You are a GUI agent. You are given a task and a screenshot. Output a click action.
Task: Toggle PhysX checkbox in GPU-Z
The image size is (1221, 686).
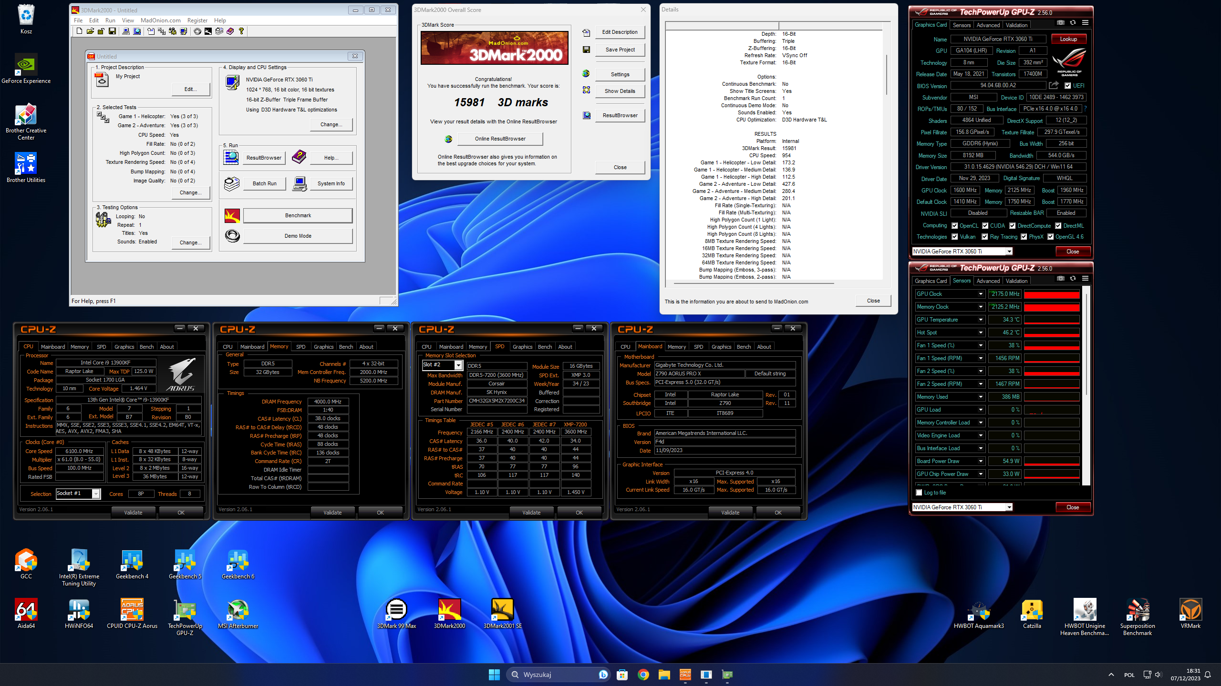coord(1024,237)
